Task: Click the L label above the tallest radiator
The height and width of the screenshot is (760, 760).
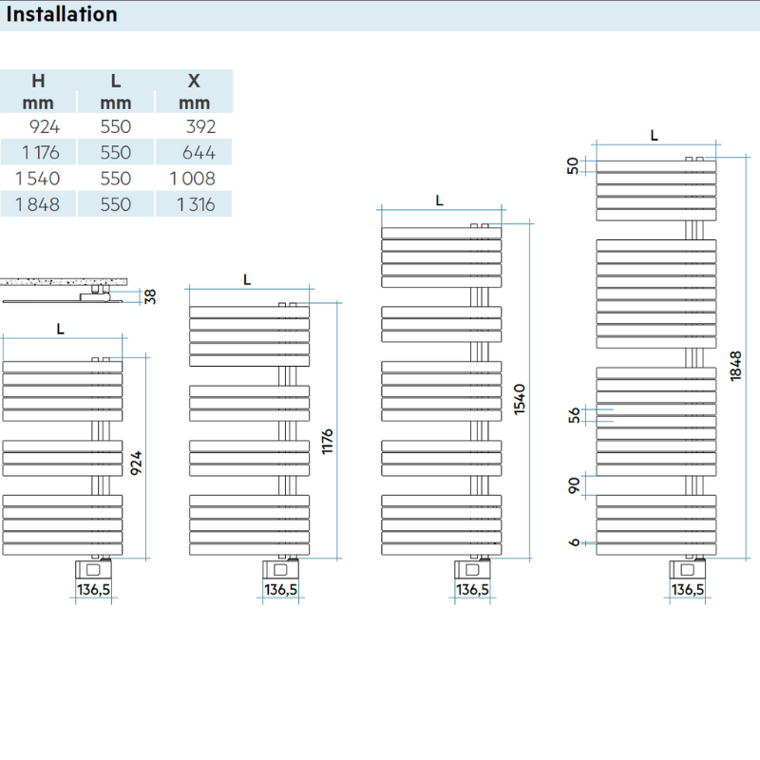Action: click(x=654, y=136)
